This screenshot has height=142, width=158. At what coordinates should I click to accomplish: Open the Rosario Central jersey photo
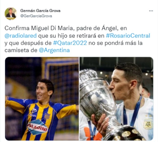pyautogui.click(x=42, y=99)
